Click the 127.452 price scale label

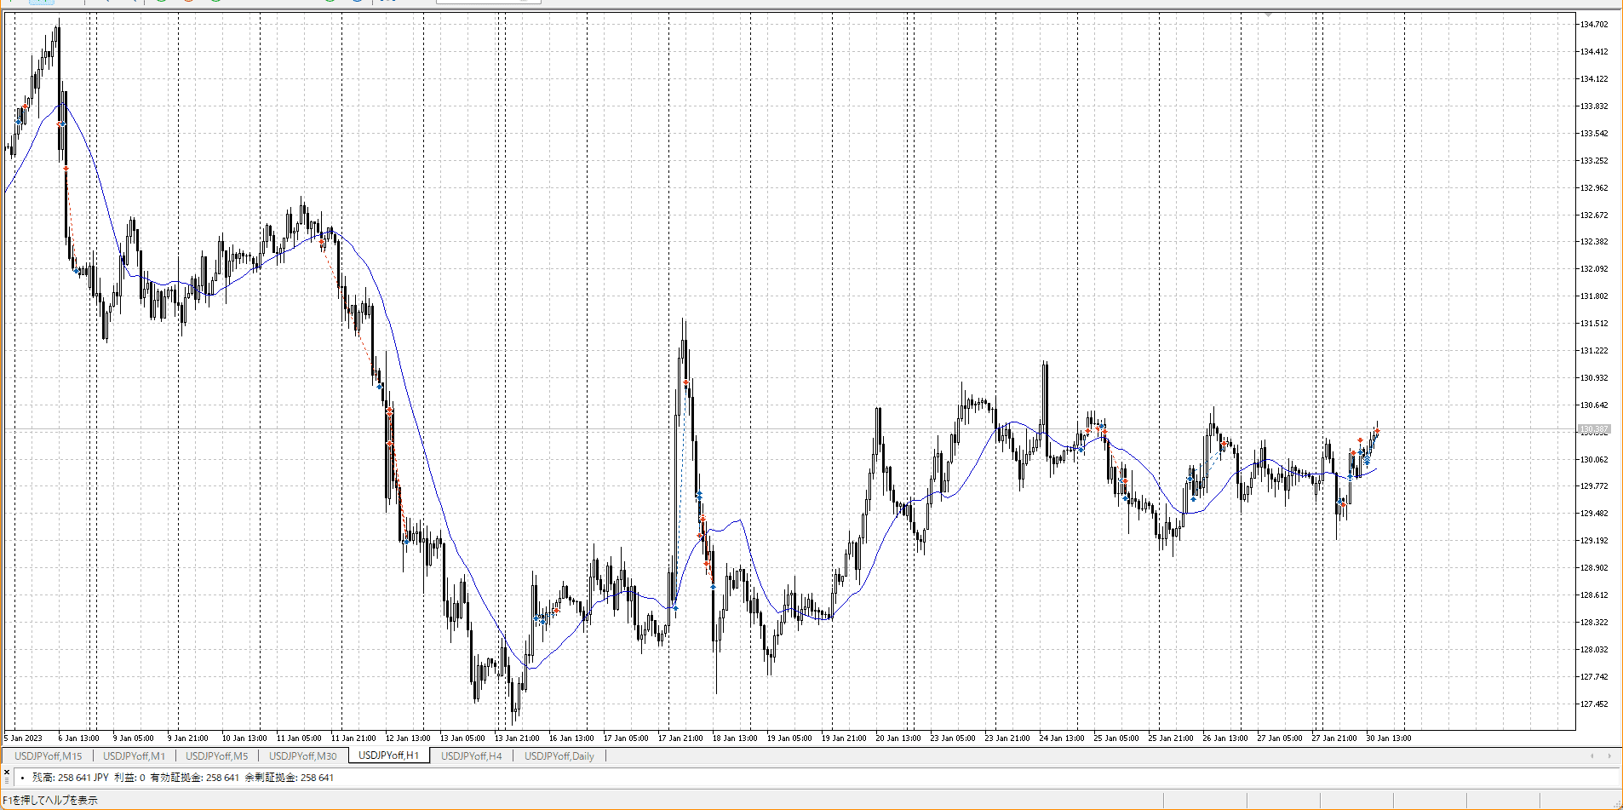click(x=1593, y=704)
